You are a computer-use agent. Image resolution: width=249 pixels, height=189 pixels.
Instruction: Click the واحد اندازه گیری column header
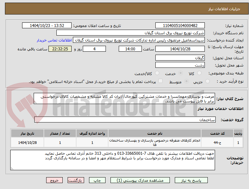92,133
